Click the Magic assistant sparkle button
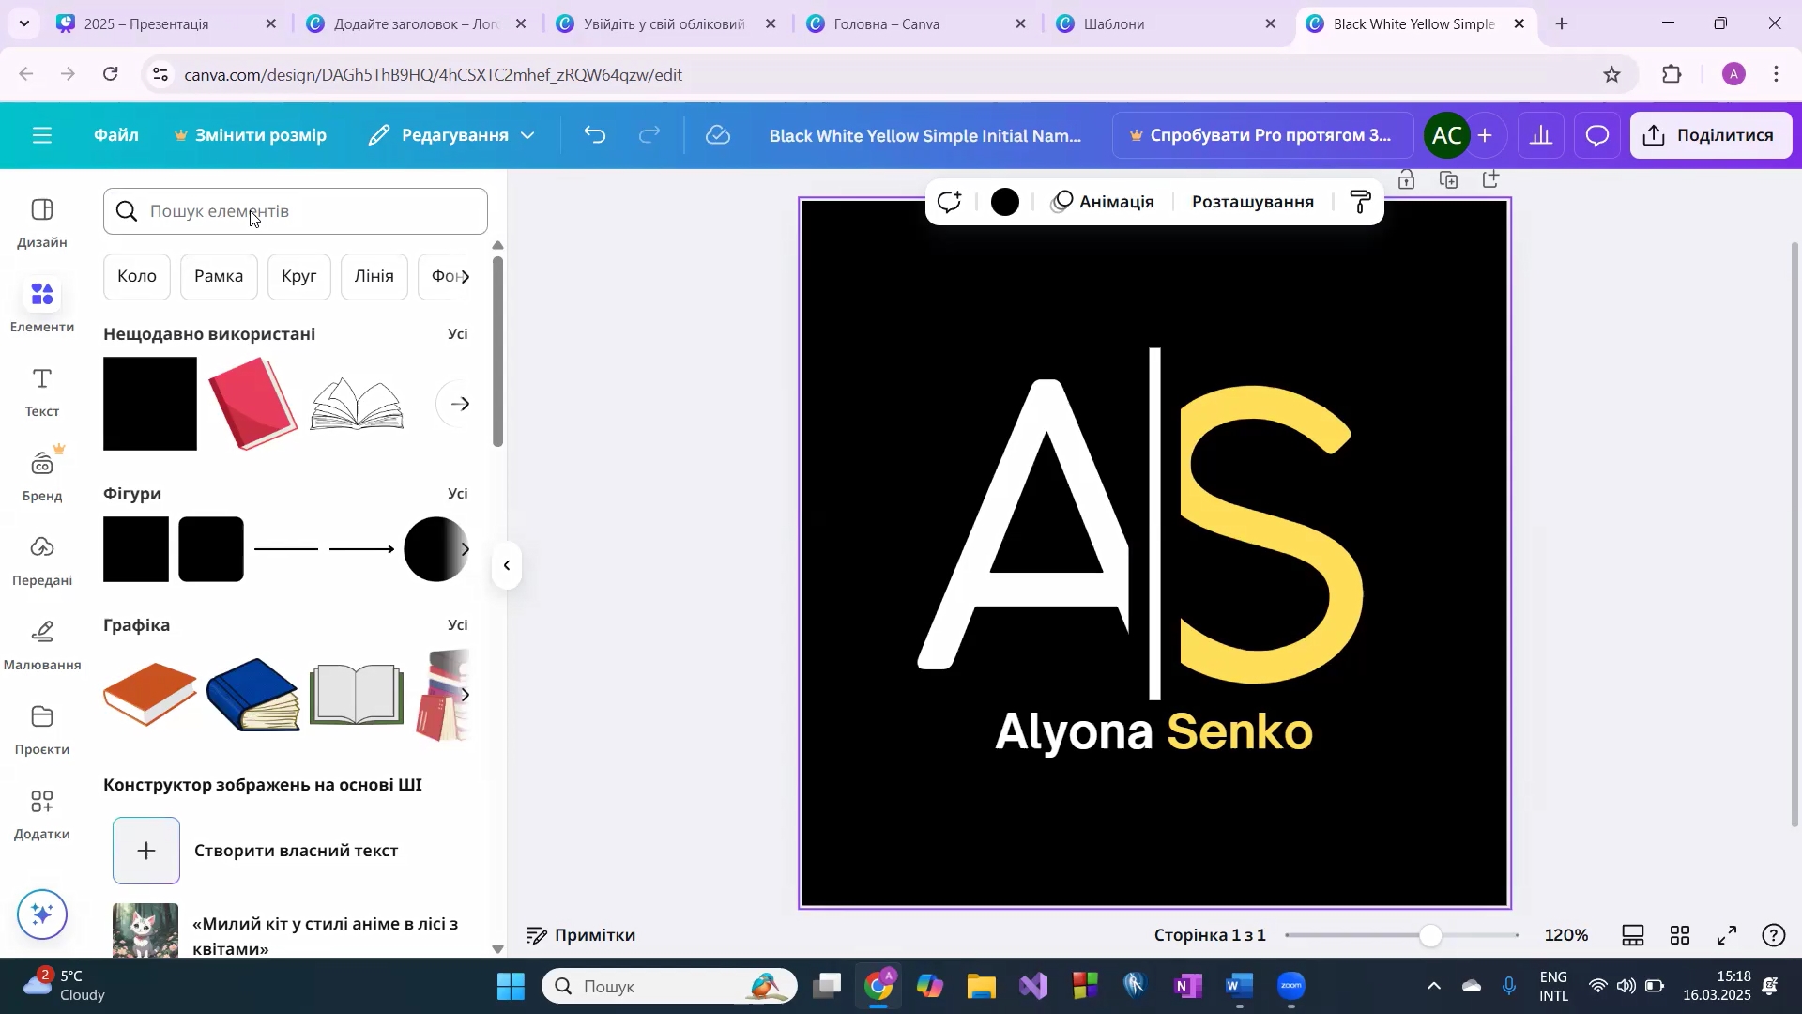Viewport: 1802px width, 1014px height. pyautogui.click(x=42, y=914)
